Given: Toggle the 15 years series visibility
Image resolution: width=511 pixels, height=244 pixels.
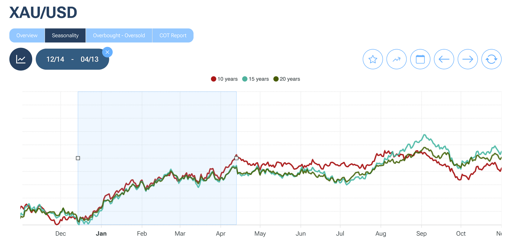Looking at the screenshot, I should pyautogui.click(x=255, y=79).
